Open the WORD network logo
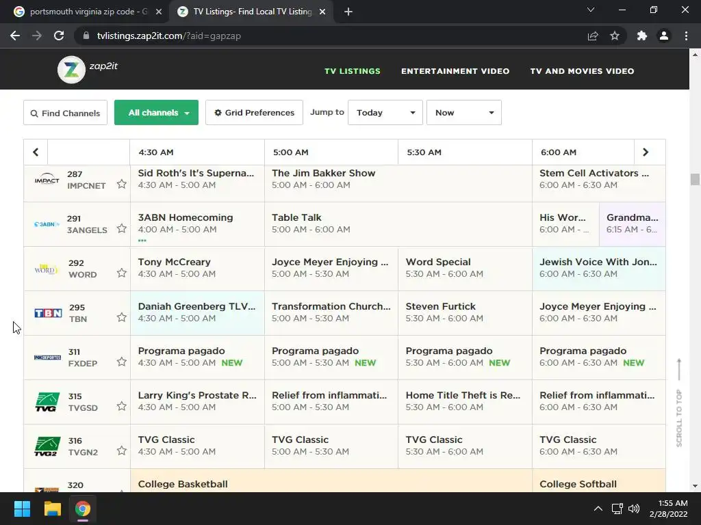The image size is (701, 525). (46, 269)
